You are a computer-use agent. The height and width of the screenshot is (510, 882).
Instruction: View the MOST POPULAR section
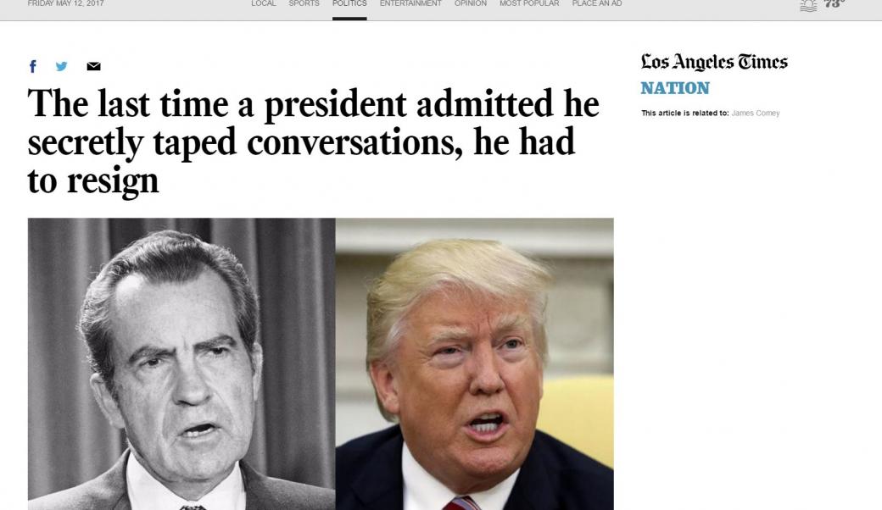(x=528, y=3)
